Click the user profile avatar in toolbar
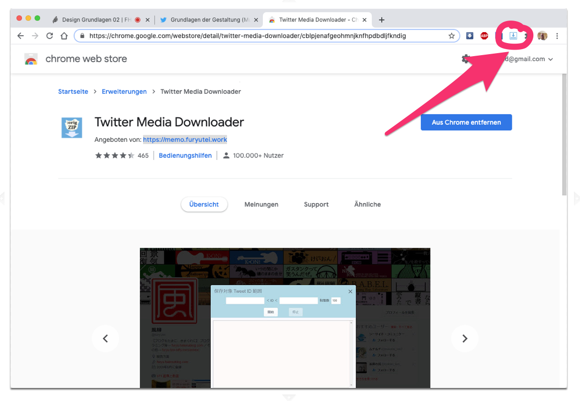Image resolution: width=580 pixels, height=401 pixels. point(542,36)
